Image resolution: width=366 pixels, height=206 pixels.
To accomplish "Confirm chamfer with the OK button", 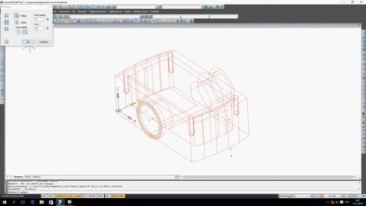I will [29, 42].
